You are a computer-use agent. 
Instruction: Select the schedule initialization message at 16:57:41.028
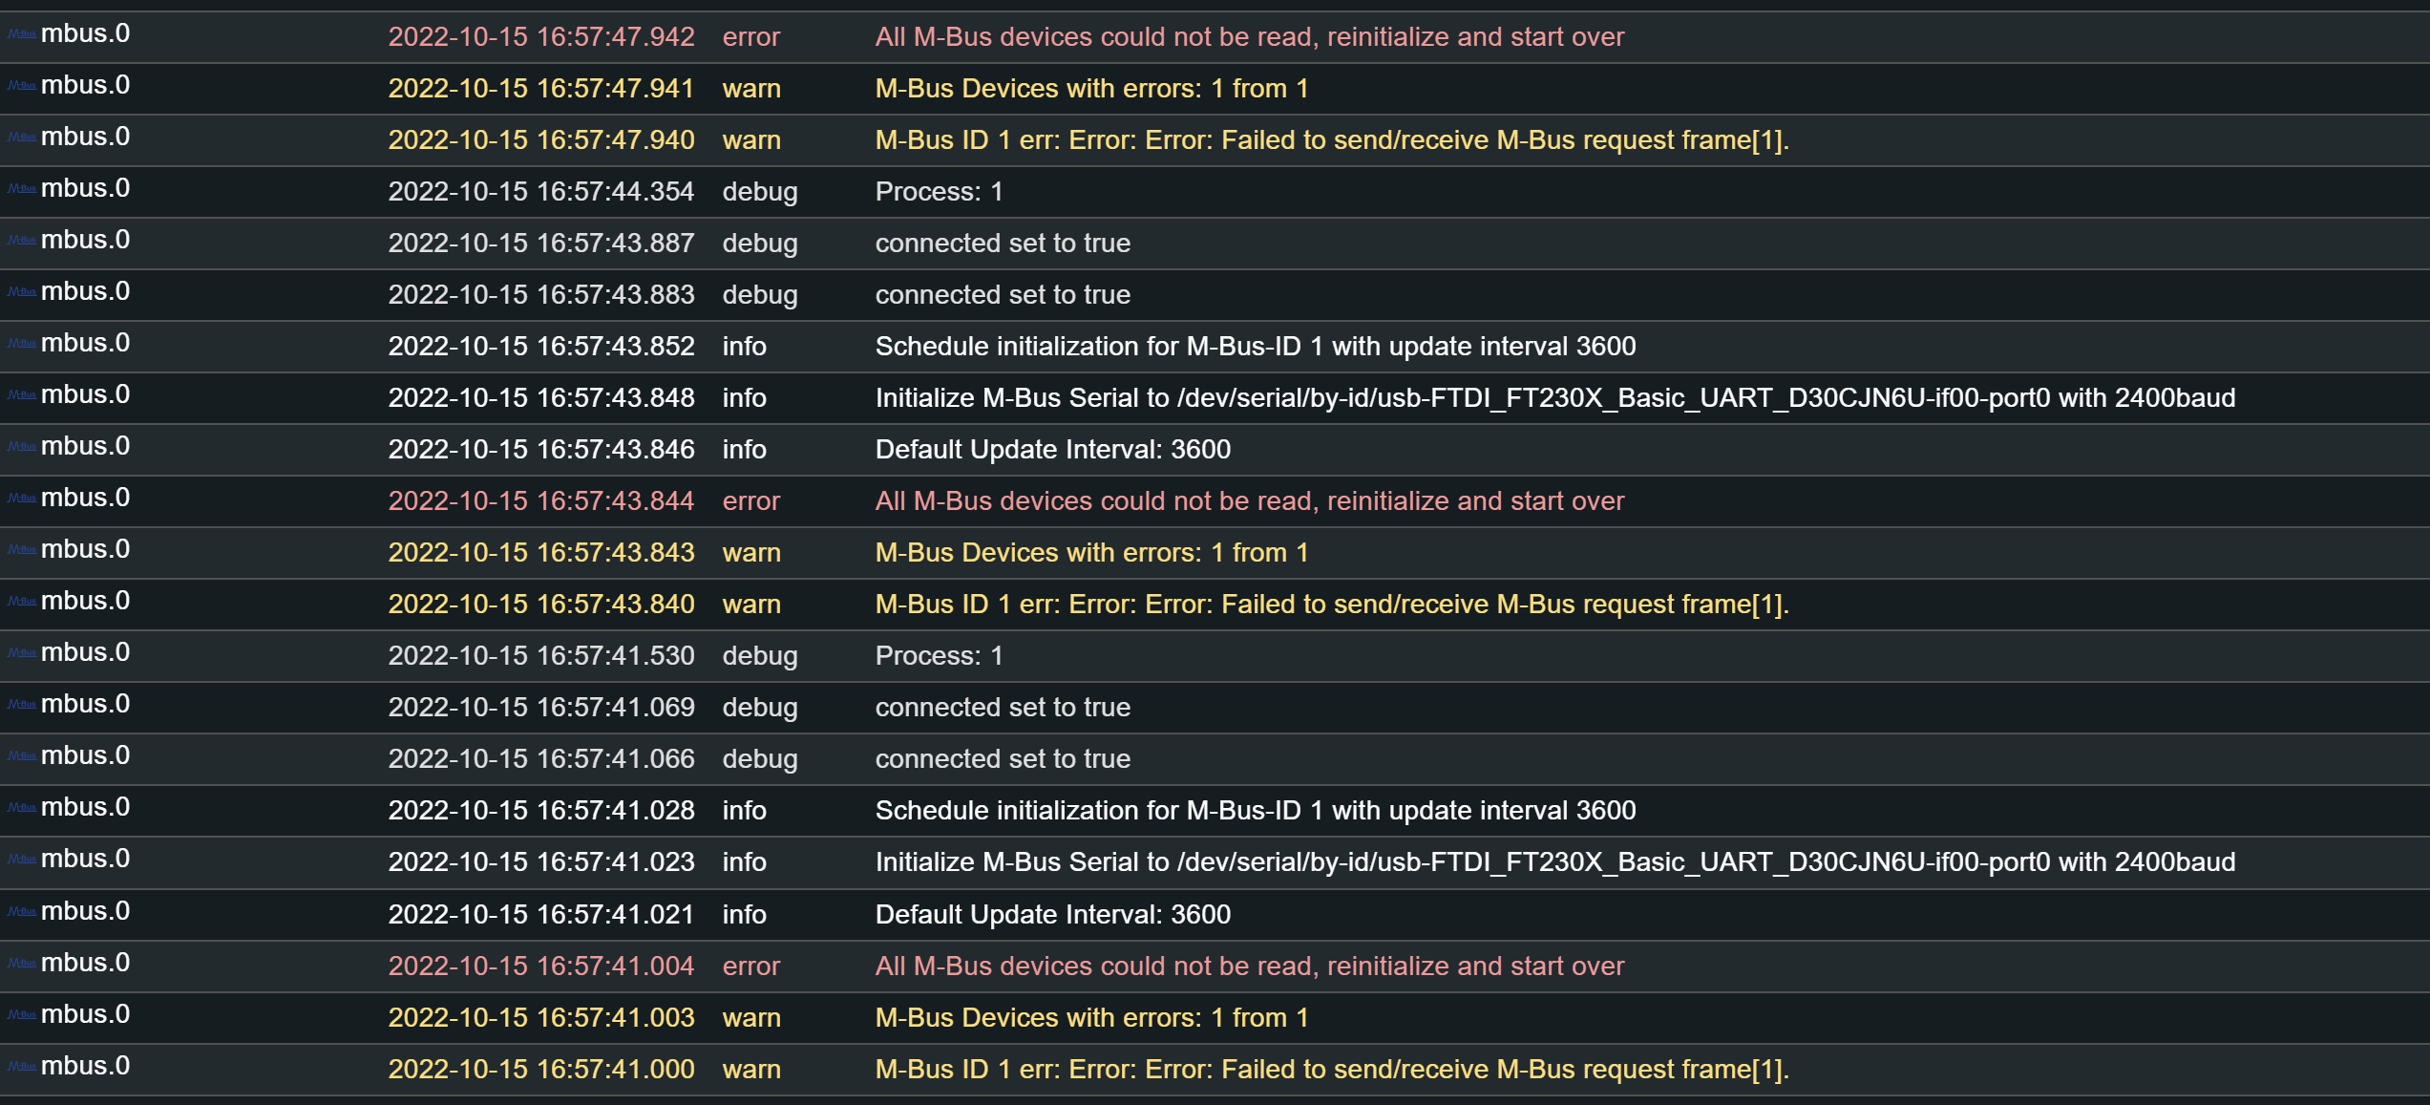click(x=1255, y=811)
